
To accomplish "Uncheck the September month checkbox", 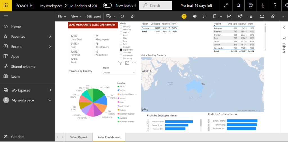I will 121,50.
